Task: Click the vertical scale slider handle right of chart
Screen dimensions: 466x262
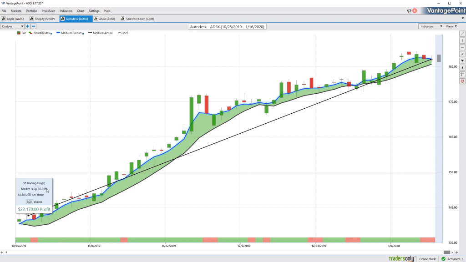Action: (x=439, y=58)
